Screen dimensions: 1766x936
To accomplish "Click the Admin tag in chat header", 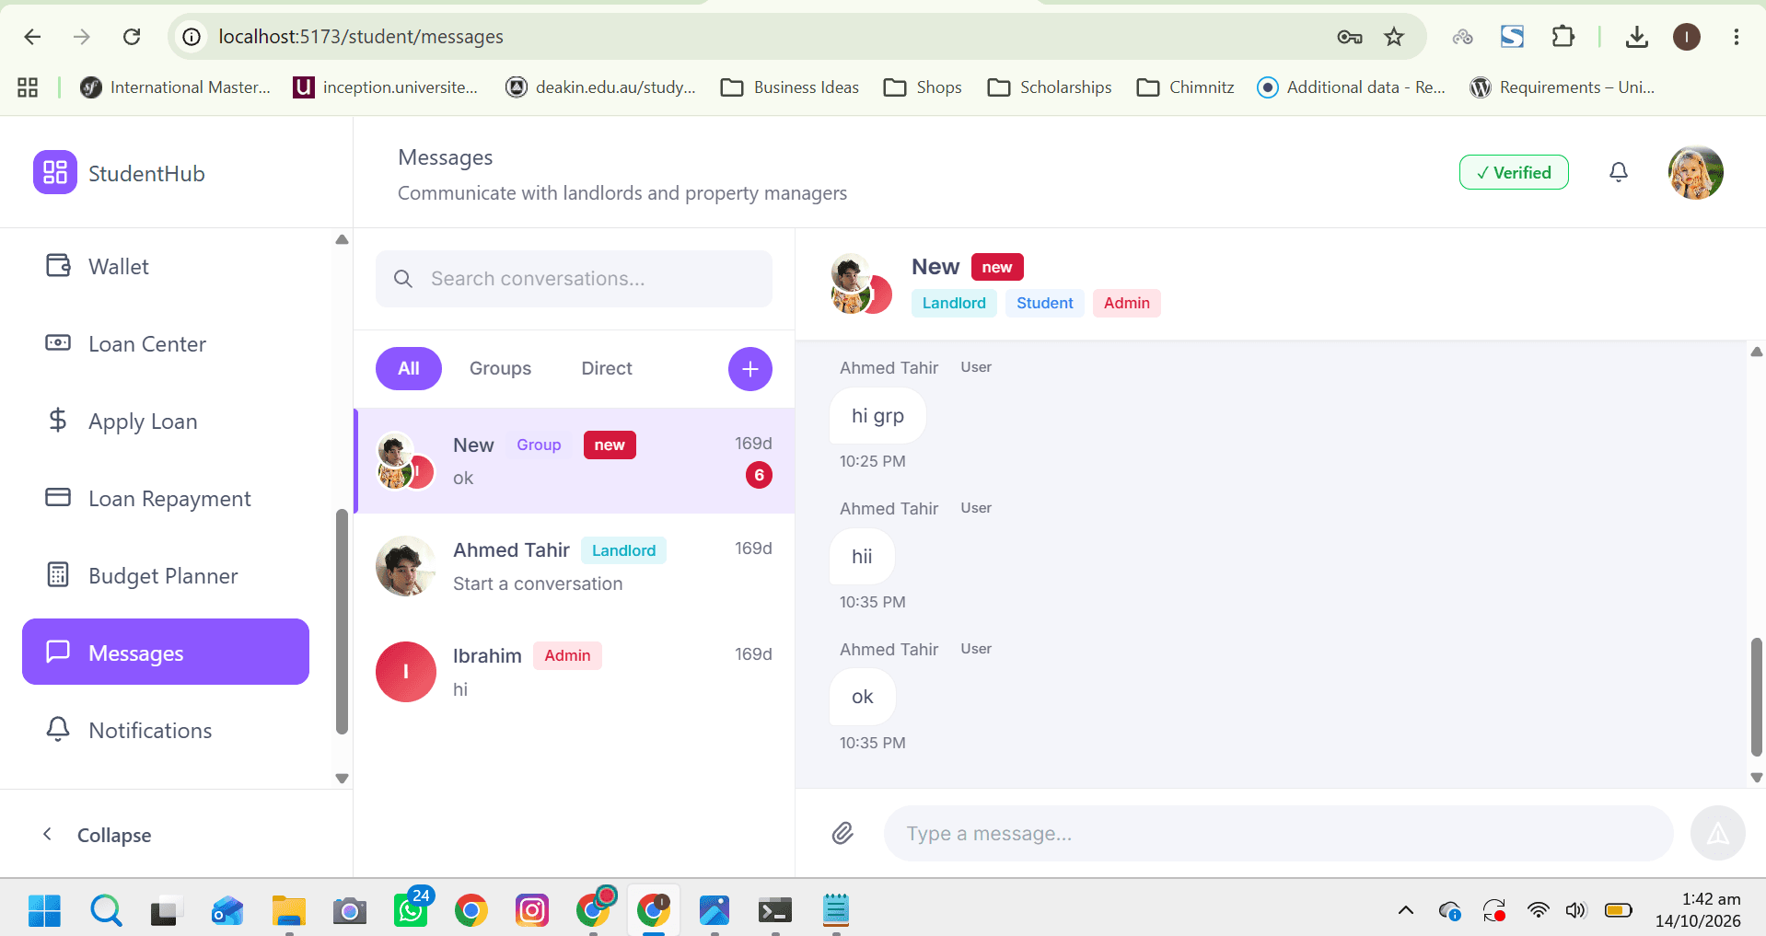I will tap(1127, 303).
